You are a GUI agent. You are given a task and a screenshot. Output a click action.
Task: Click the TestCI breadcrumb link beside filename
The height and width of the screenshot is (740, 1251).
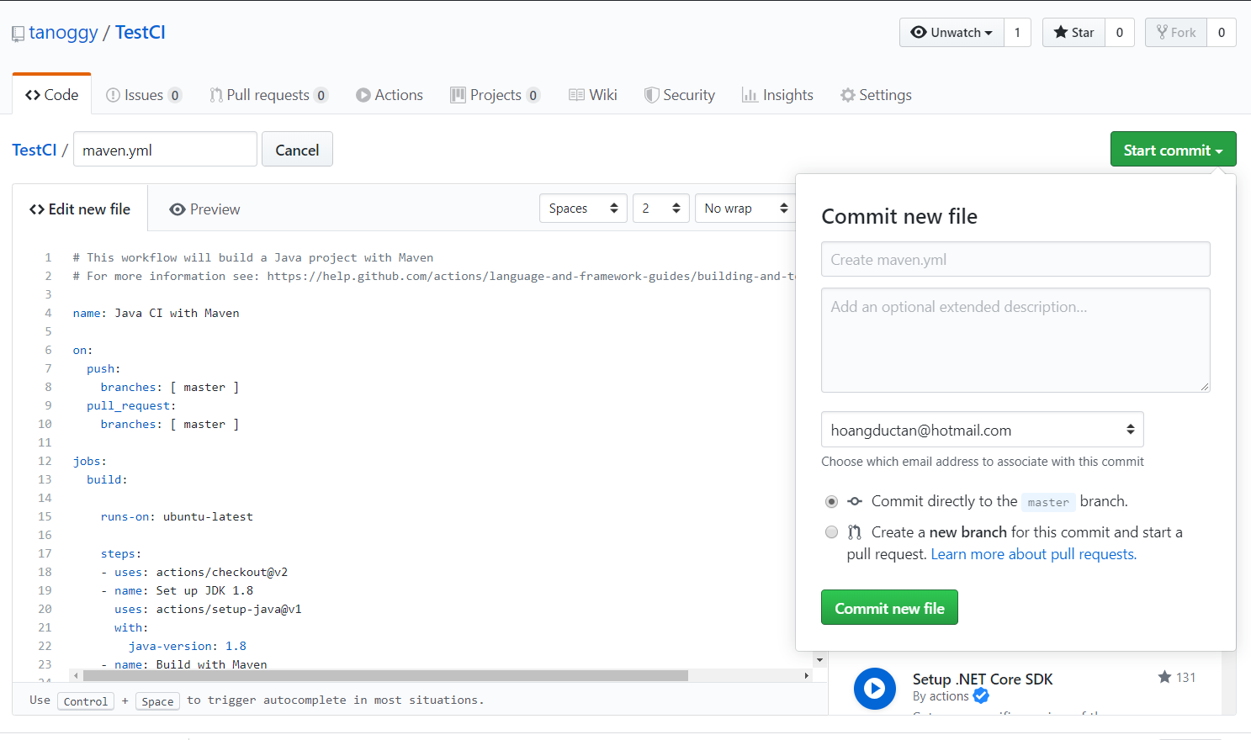pyautogui.click(x=34, y=150)
